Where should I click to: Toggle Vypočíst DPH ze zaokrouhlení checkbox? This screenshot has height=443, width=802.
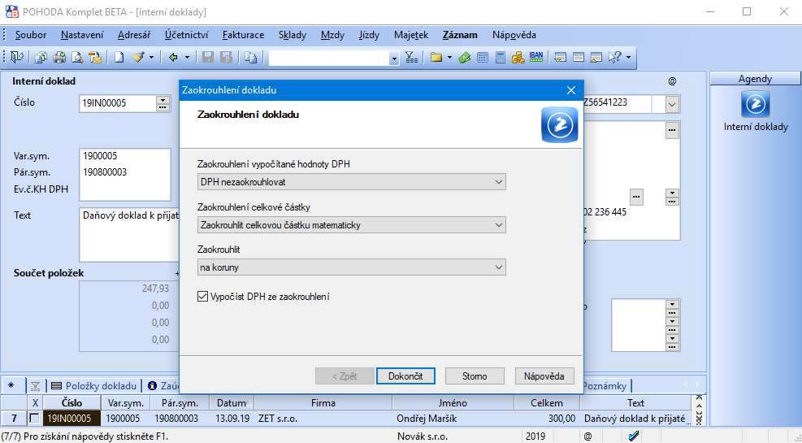pyautogui.click(x=202, y=296)
